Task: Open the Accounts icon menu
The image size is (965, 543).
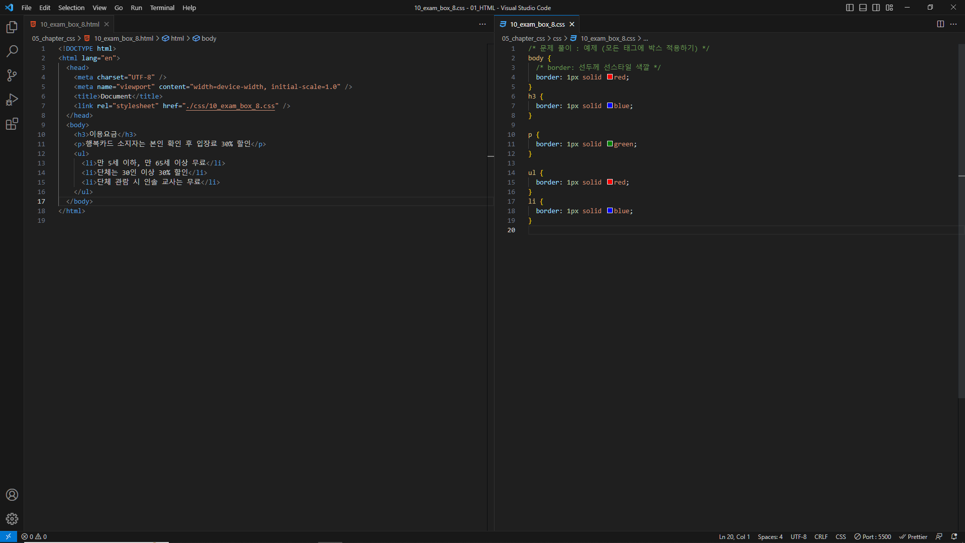Action: pos(12,495)
